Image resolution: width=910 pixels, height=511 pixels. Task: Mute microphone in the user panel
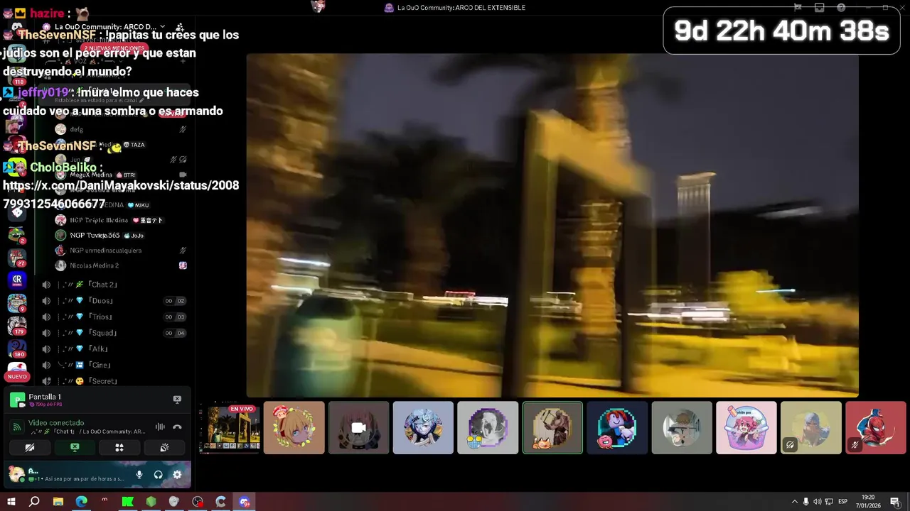[x=139, y=475]
